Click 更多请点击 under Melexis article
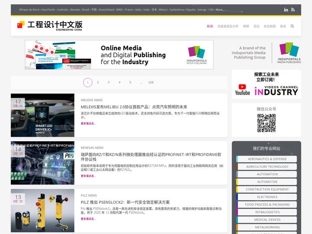The image size is (312, 234). point(88,123)
